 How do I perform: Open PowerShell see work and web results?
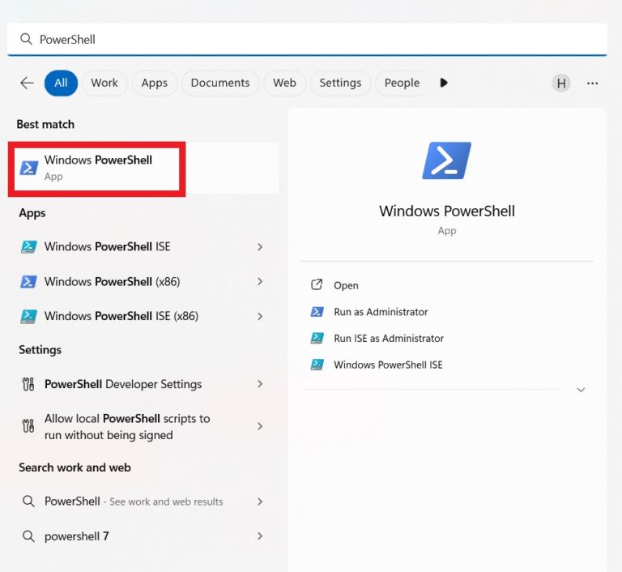click(143, 502)
